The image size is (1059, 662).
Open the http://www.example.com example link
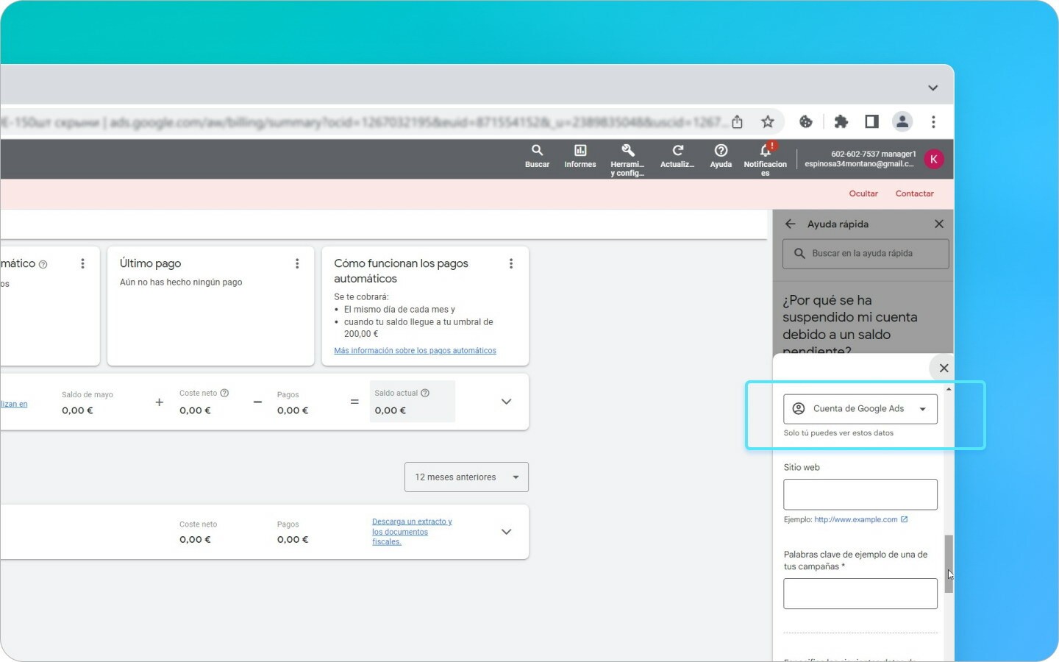(855, 519)
